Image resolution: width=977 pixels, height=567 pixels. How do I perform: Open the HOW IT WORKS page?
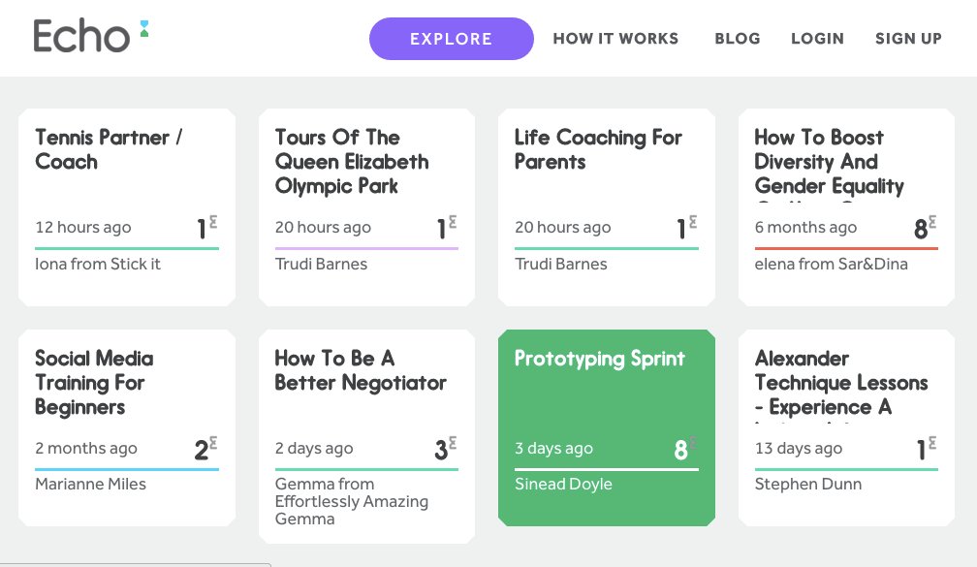pos(615,39)
